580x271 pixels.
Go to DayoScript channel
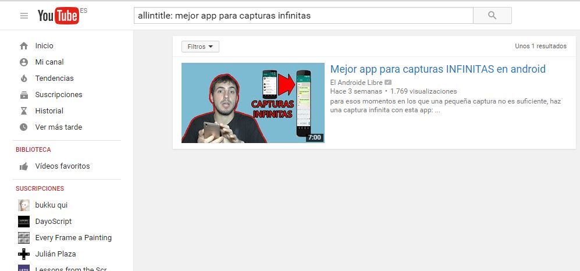click(53, 222)
